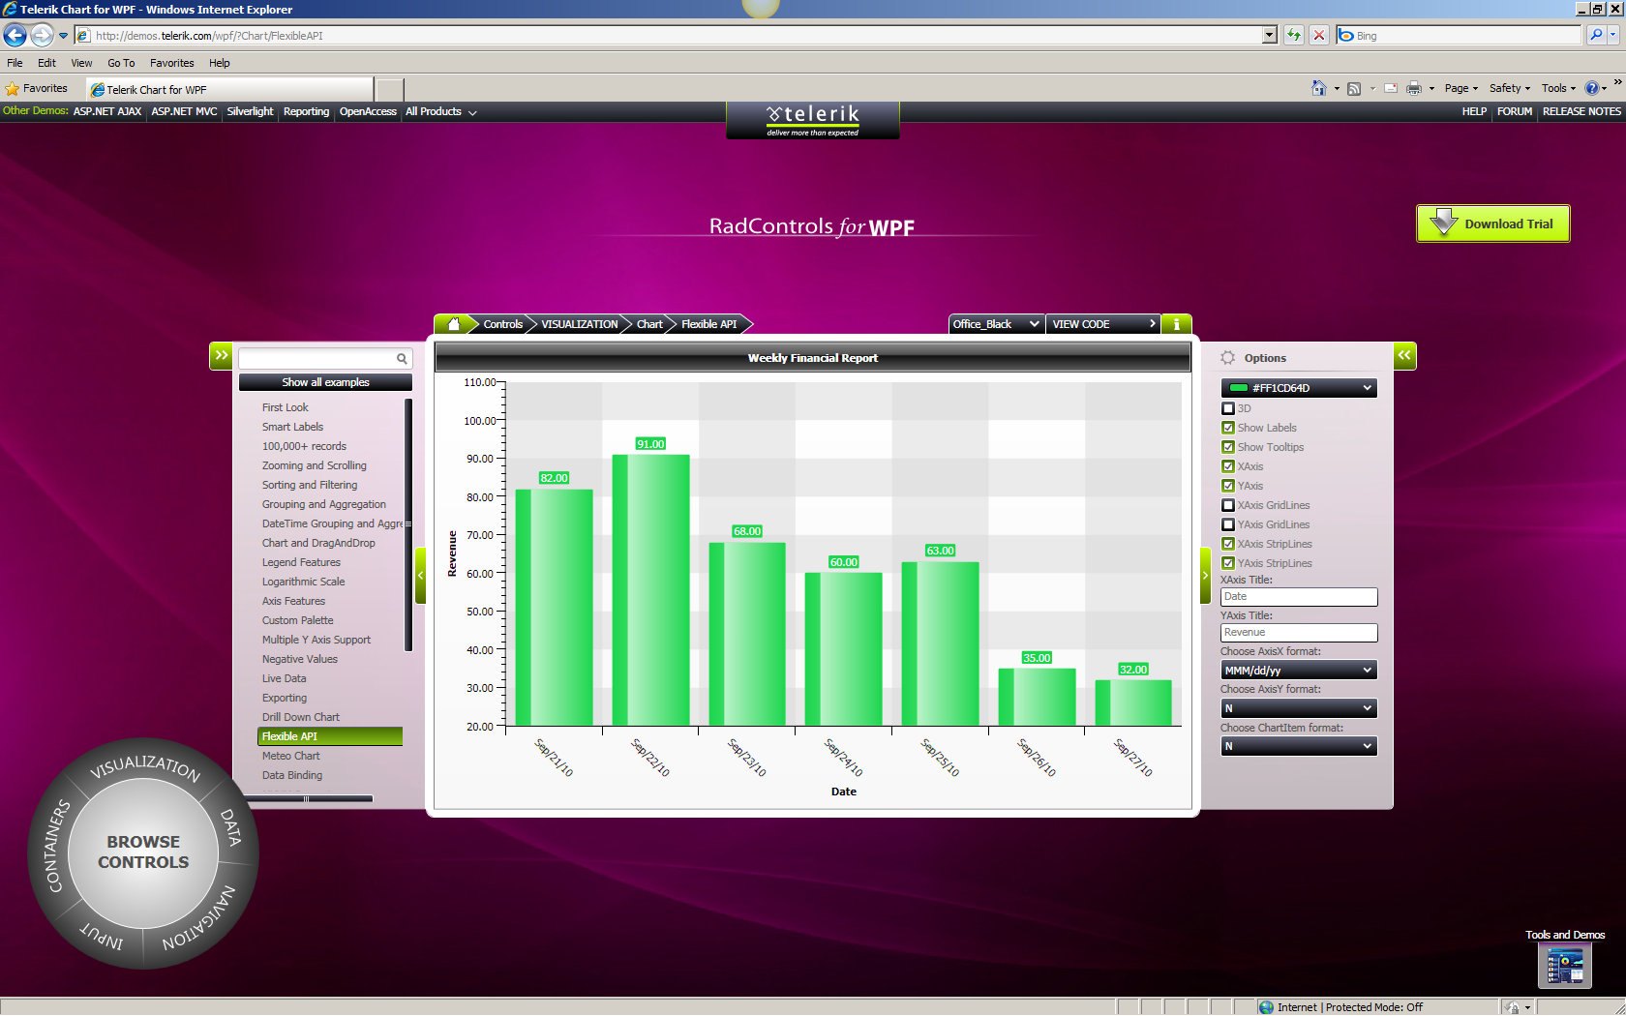The image size is (1626, 1016).
Task: Click the Stop loading icon
Action: coord(1318,36)
